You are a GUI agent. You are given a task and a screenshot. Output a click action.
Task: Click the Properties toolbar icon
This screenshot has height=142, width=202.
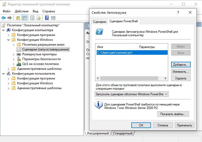32,18
